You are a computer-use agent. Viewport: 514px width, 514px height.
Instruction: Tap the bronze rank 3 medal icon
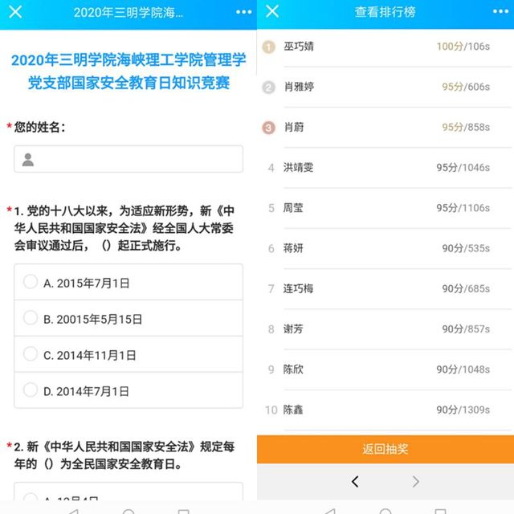point(270,127)
